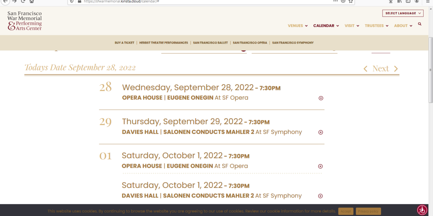Open the San Francisco Symphony link
This screenshot has height=216, width=433.
[293, 43]
